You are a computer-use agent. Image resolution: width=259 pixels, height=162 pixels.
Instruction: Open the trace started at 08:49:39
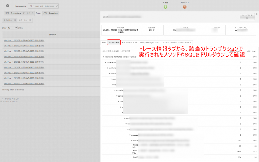24,40
